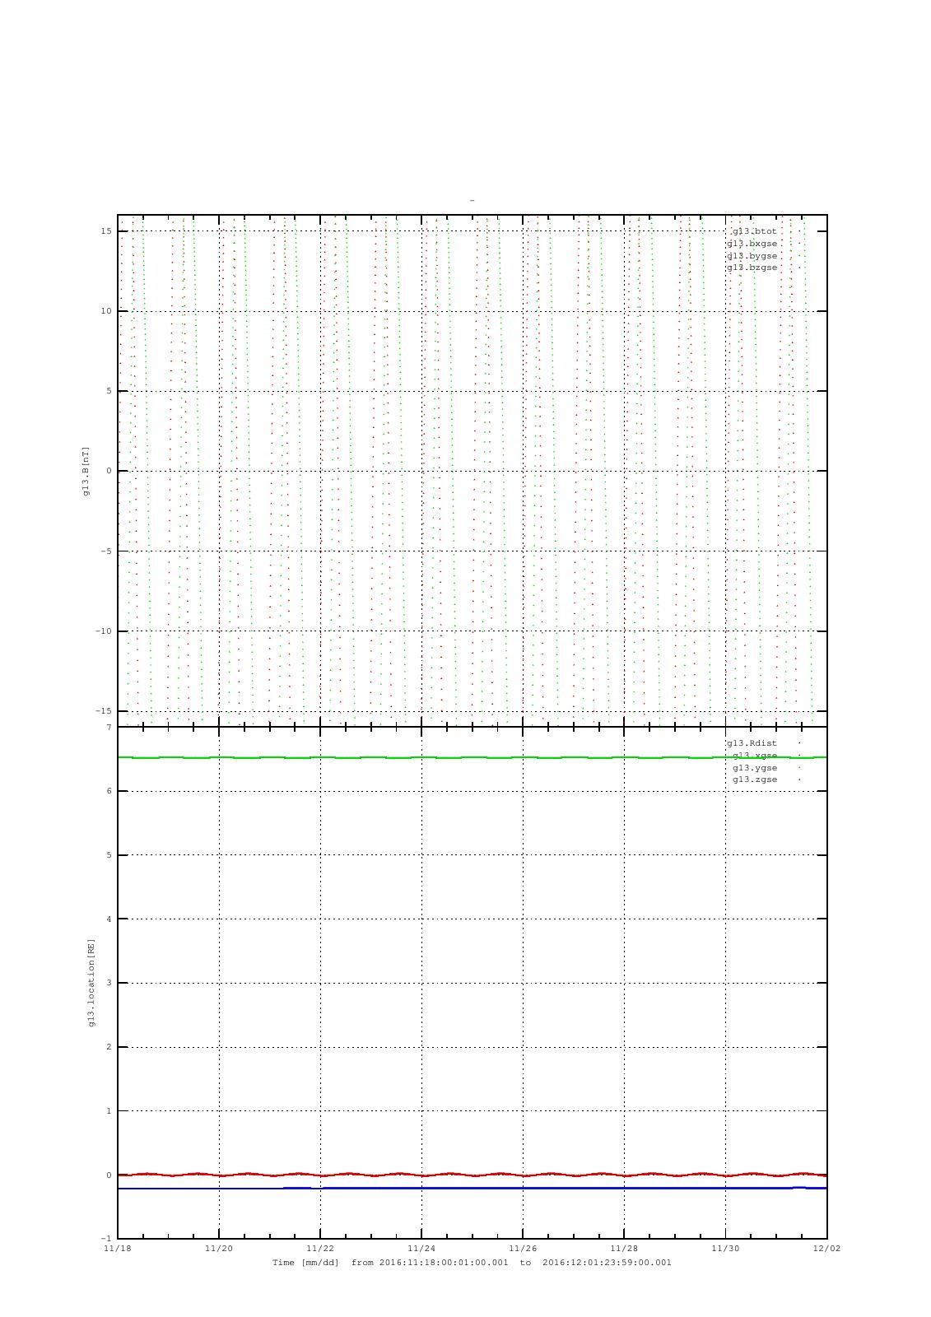Image resolution: width=931 pixels, height=1317 pixels.
Task: Click the g13.Rdist legend entry
Action: 752,743
